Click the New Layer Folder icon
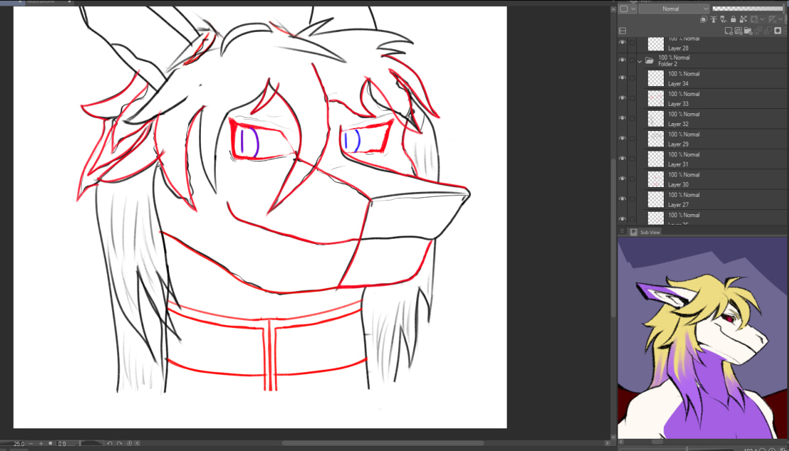The height and width of the screenshot is (451, 789). [x=748, y=31]
